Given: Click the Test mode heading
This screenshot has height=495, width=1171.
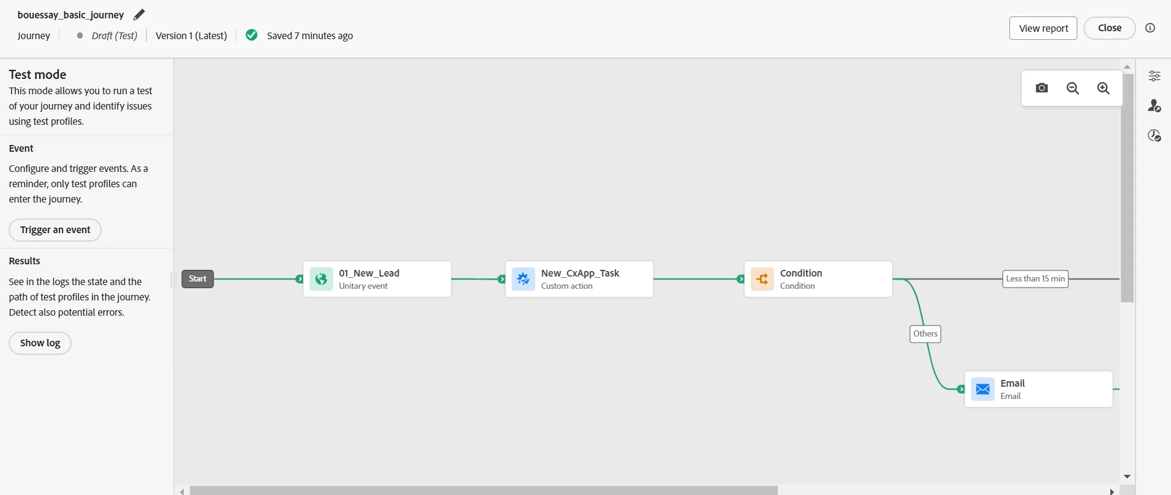Looking at the screenshot, I should (x=37, y=75).
